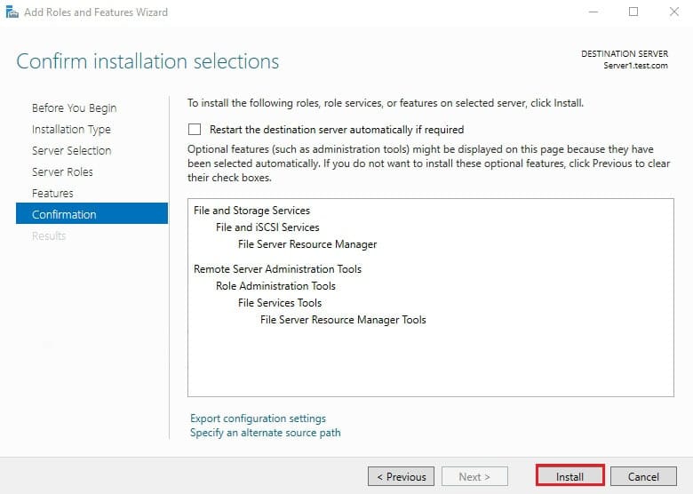Click the Confirm installation selections heading
Viewport: 693px width, 494px height.
click(147, 61)
